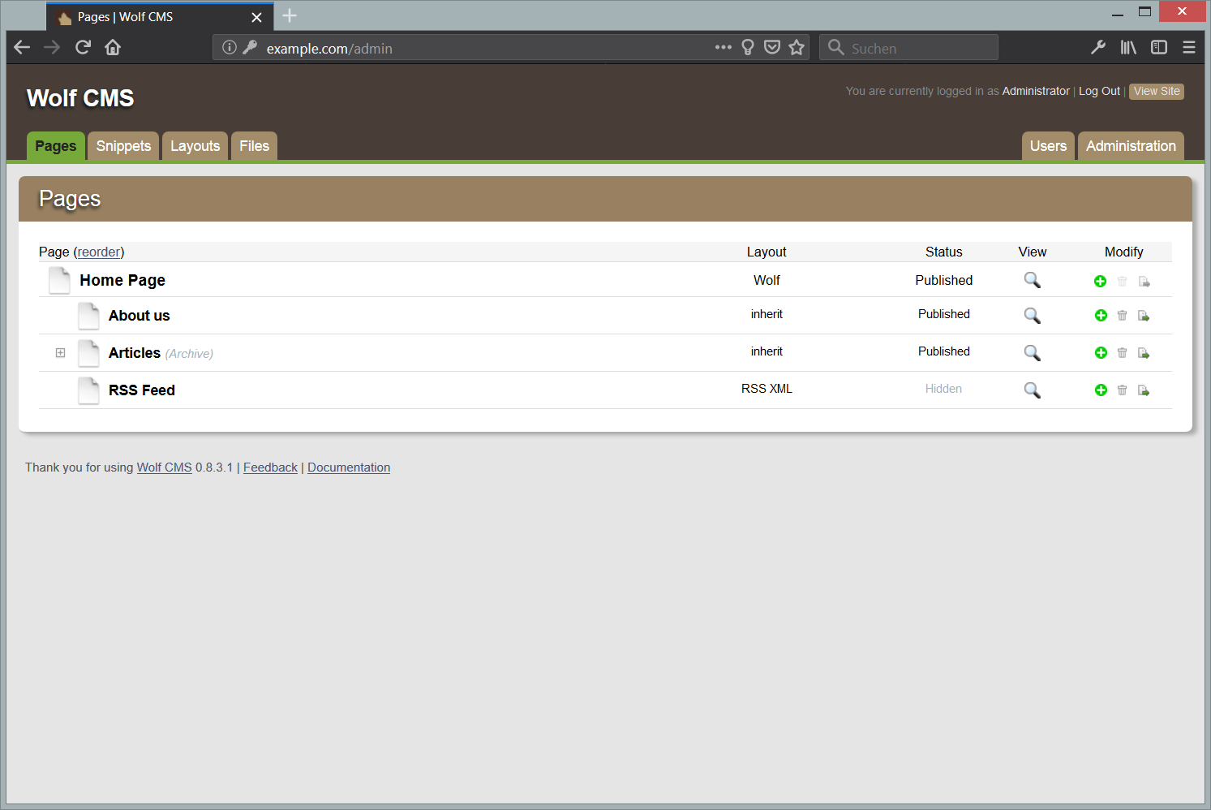Viewport: 1211px width, 810px height.
Task: Bookmark this page with the star icon
Action: point(797,47)
